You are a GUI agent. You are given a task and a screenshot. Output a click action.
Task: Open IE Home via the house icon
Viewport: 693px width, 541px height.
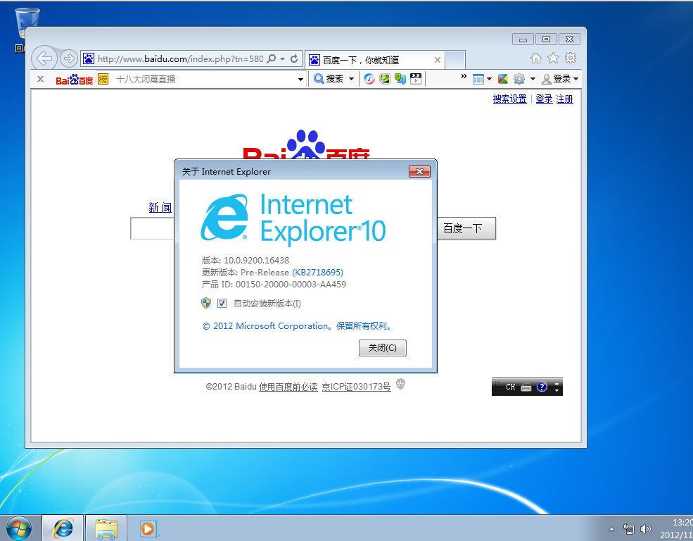pyautogui.click(x=536, y=58)
